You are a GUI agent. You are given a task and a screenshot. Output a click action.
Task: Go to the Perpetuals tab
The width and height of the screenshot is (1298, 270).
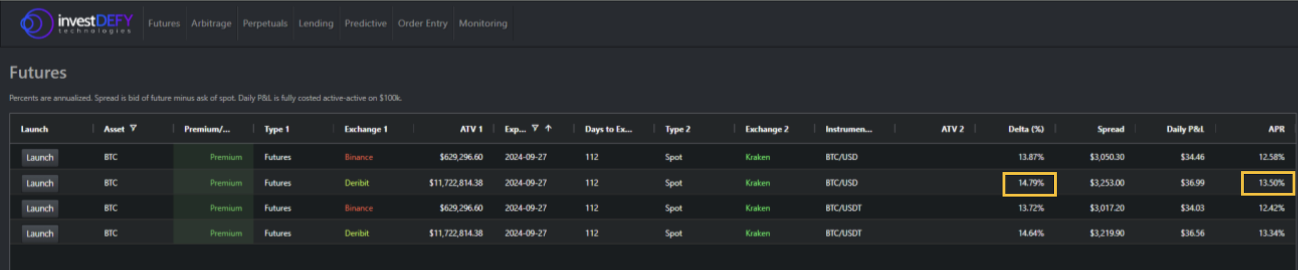click(x=265, y=23)
